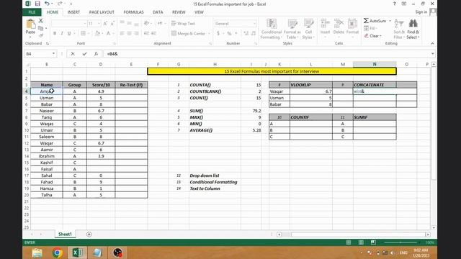Switch to Page Layout view icon

click(x=361, y=242)
